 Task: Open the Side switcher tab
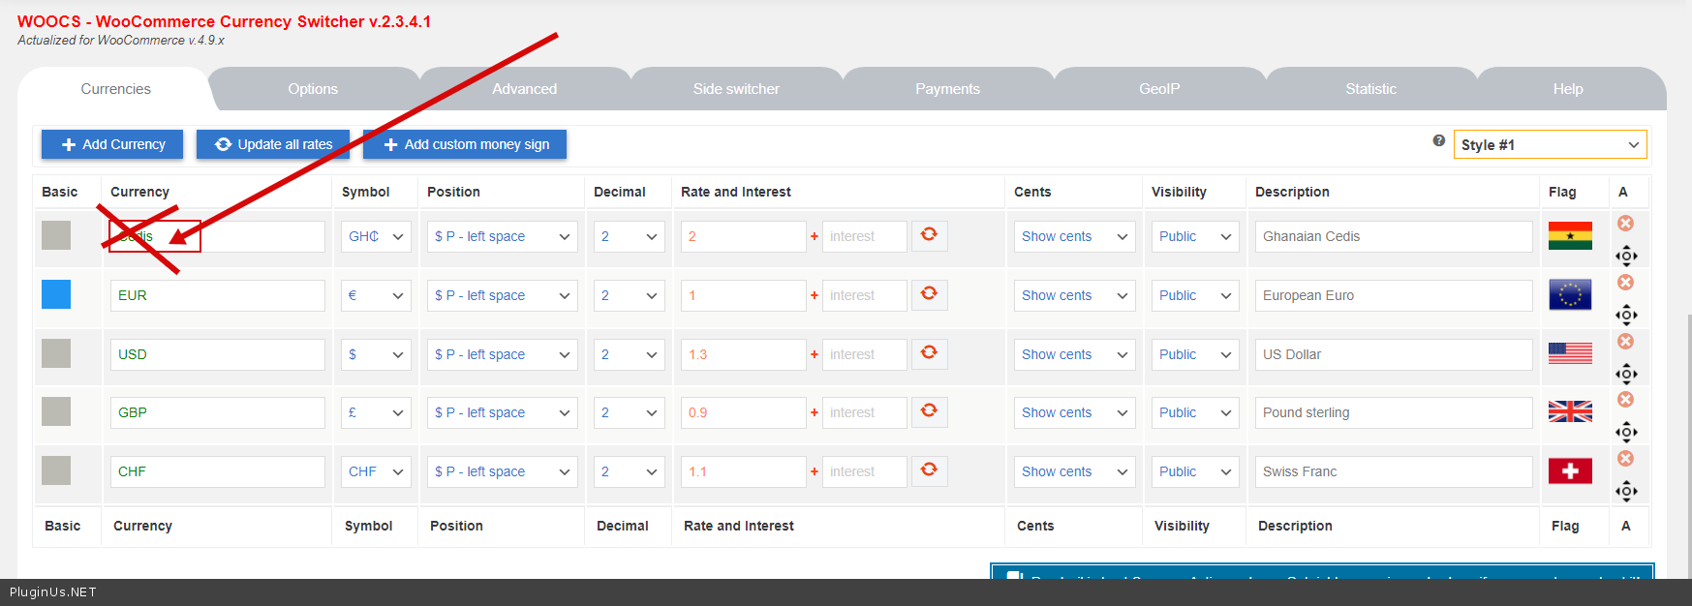click(x=735, y=89)
